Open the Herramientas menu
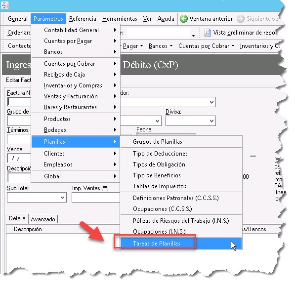295x286 pixels. pyautogui.click(x=120, y=19)
